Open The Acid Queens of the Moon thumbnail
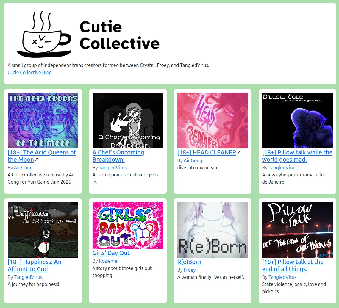Screen dimensions: 339x308 43,121
